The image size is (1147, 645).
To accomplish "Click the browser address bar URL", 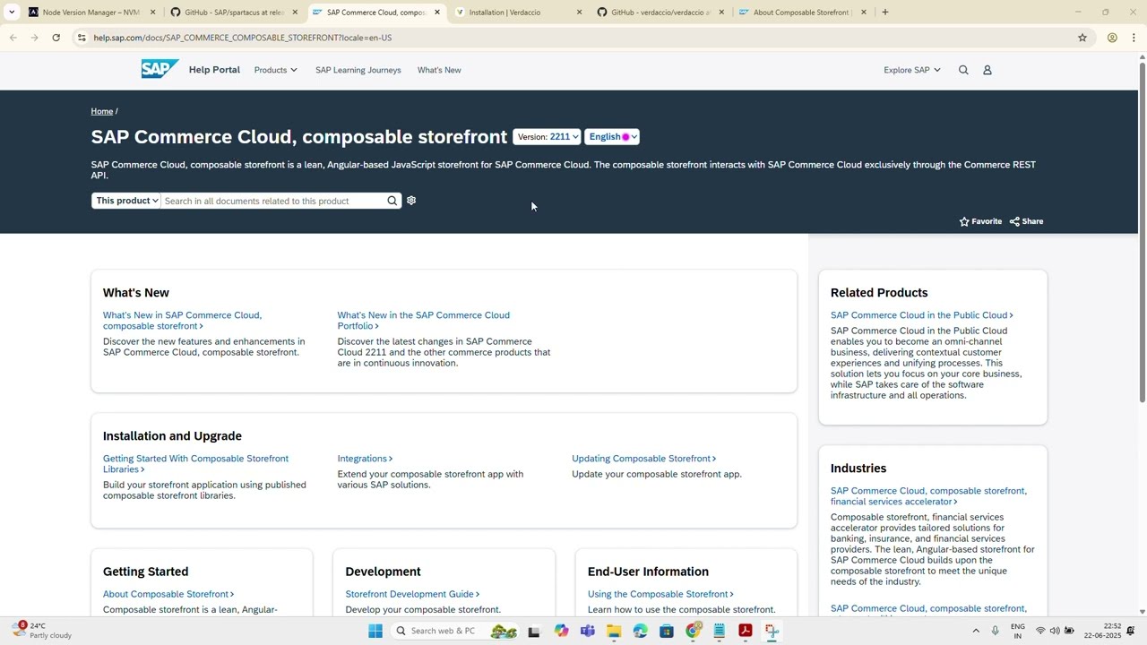I will point(242,38).
